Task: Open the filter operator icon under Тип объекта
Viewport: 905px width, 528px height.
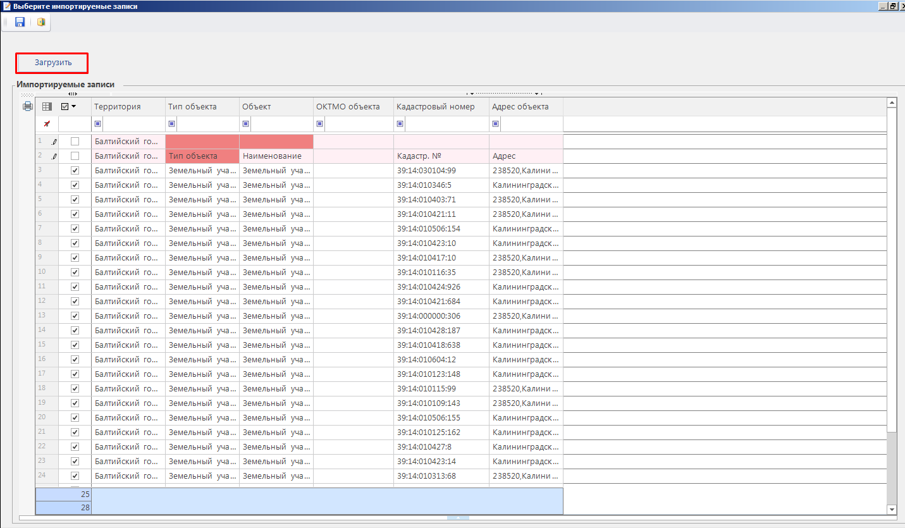Action: tap(171, 124)
